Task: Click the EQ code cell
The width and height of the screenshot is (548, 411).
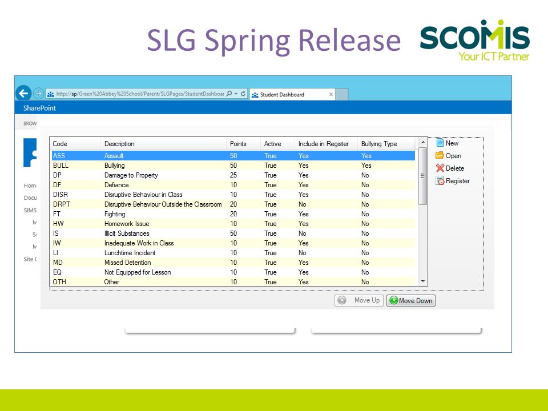Action: [57, 272]
